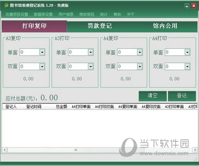This screenshot has width=199, height=166.
Task: Minimize the window
Action: click(x=187, y=6)
